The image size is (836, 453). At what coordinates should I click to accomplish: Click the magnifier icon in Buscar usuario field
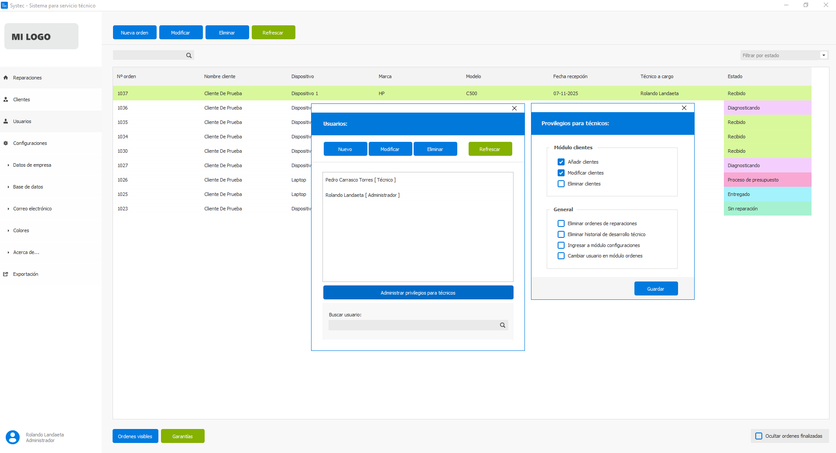click(503, 325)
